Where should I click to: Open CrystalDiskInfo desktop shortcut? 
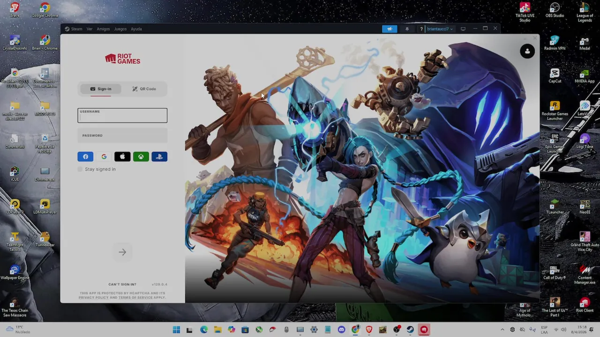[15, 43]
